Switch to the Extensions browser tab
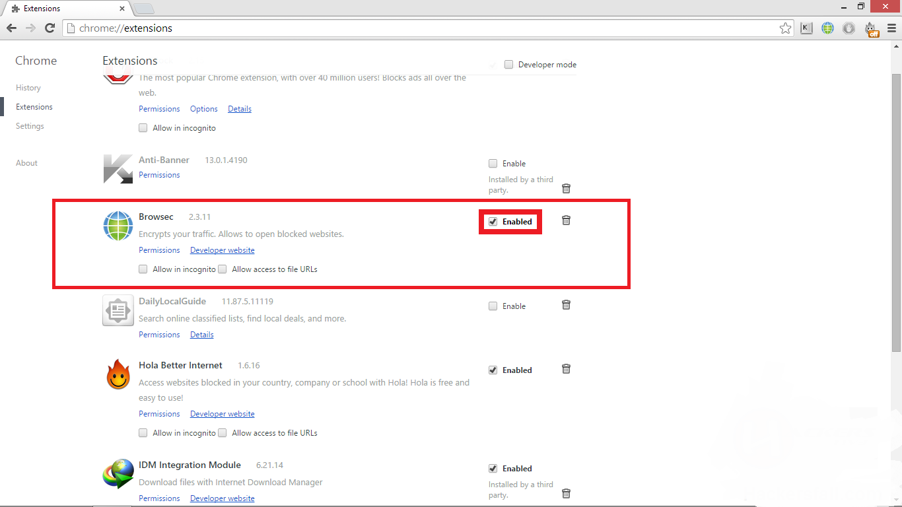Viewport: 902px width, 507px height. tap(65, 9)
